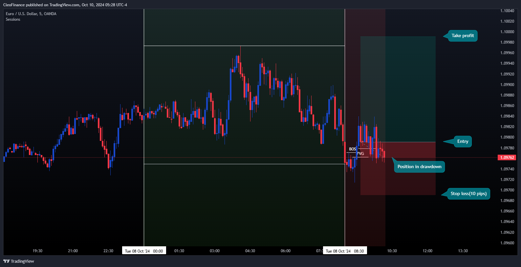Image resolution: width=521 pixels, height=267 pixels.
Task: Click the BOS label on chart
Action: click(352, 149)
